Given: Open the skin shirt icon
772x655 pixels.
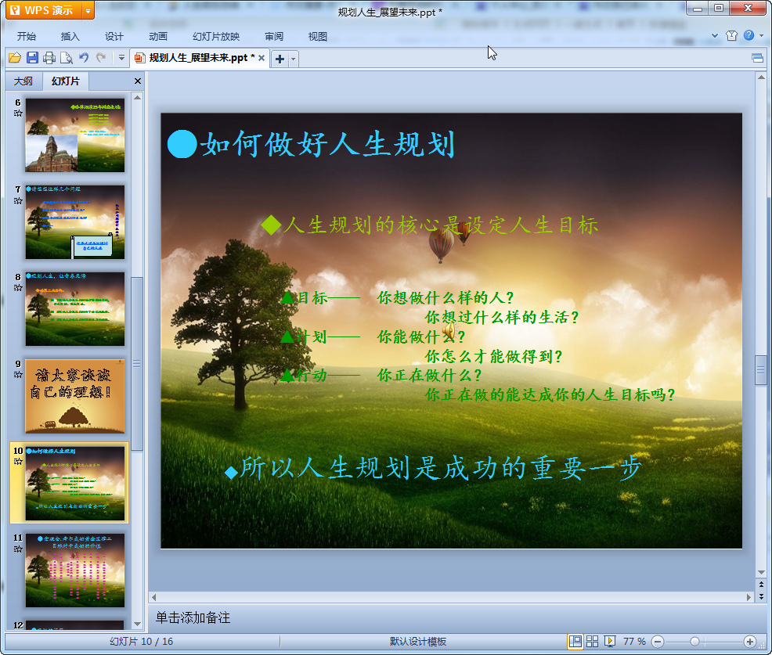Looking at the screenshot, I should [x=731, y=35].
